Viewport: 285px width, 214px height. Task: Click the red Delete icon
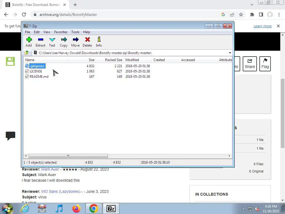(x=87, y=42)
